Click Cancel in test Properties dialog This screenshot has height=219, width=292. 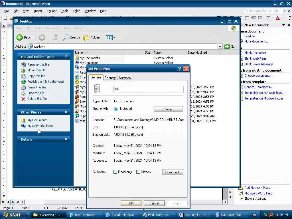tap(154, 203)
